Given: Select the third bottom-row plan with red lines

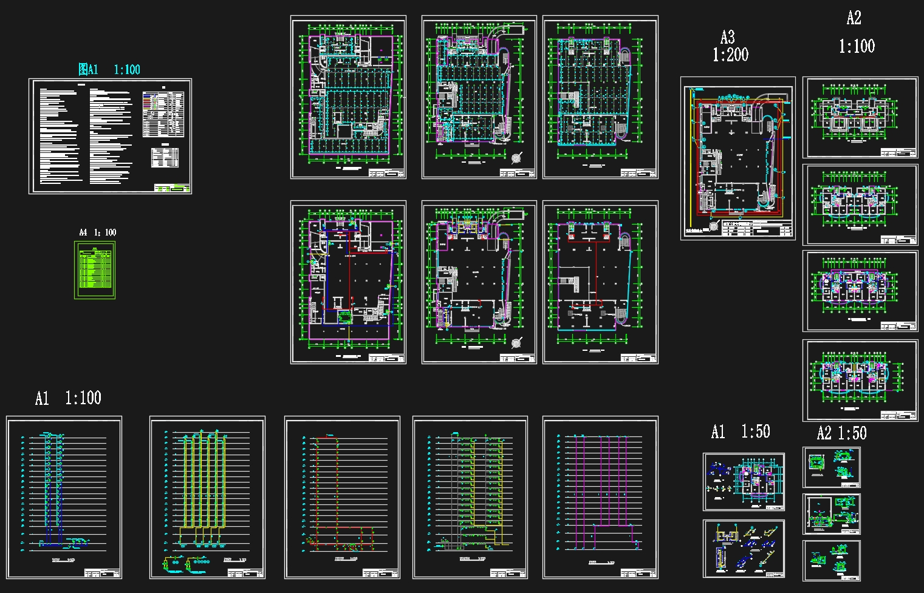Looking at the screenshot, I should 600,282.
